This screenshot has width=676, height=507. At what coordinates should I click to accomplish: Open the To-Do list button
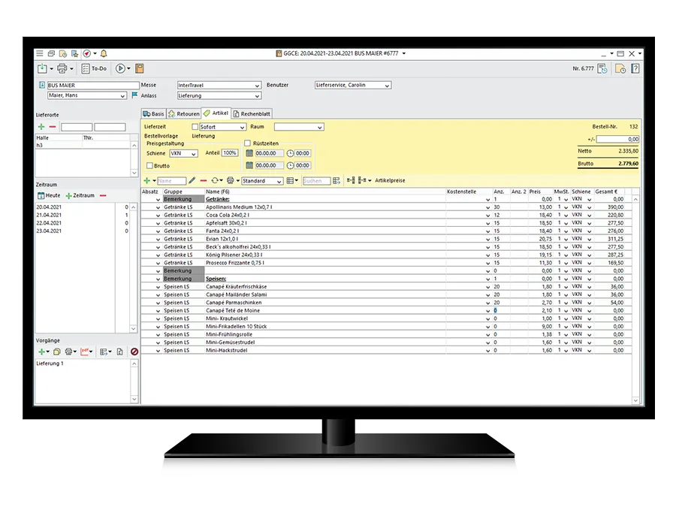pos(95,68)
